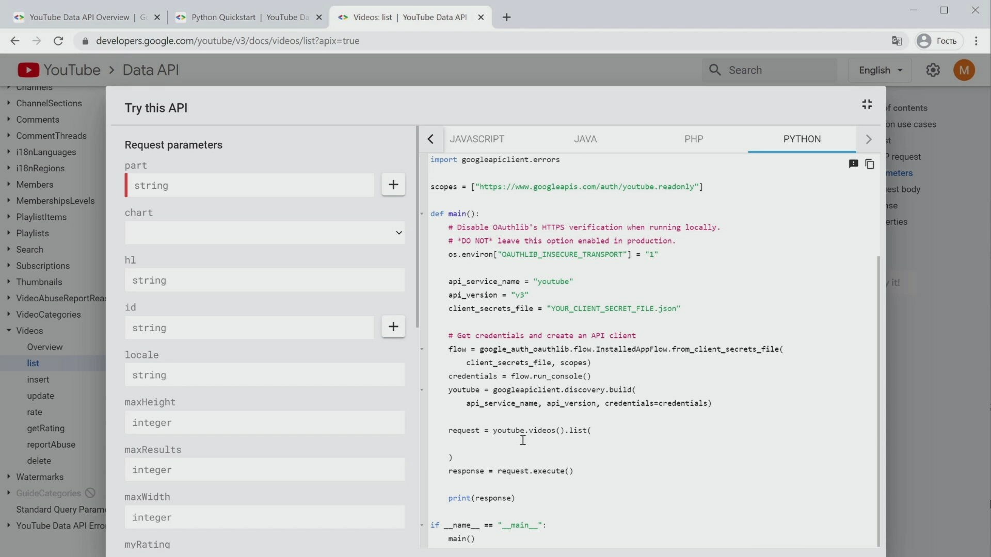This screenshot has height=557, width=991.
Task: Show previous code language tabs
Action: (x=430, y=139)
